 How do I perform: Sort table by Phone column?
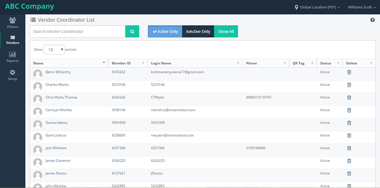point(266,63)
